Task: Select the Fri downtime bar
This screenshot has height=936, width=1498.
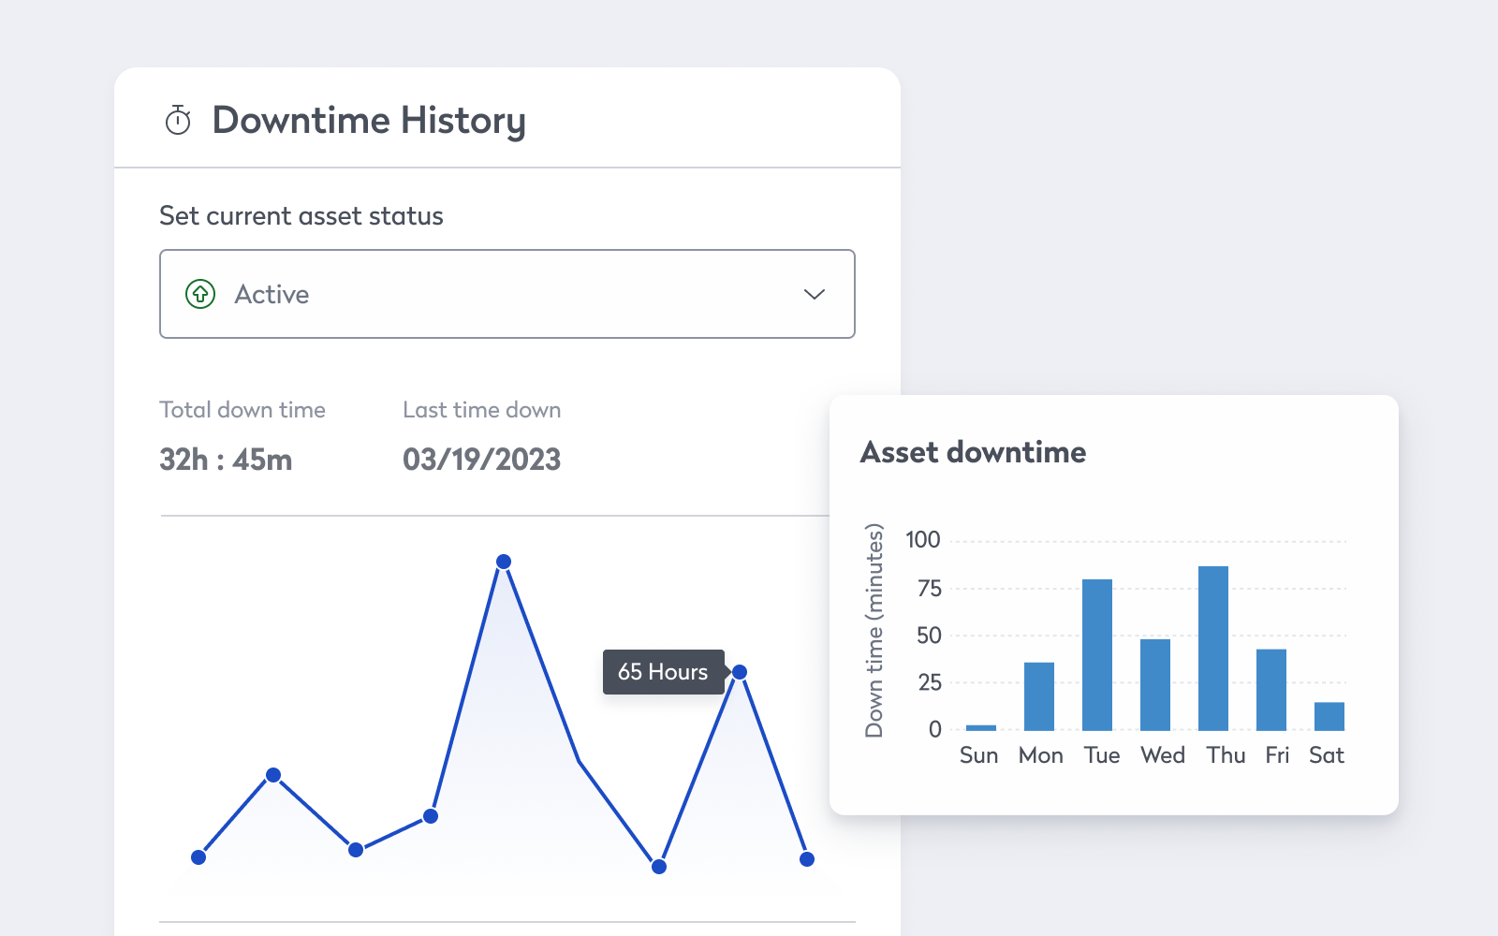Action: 1271,690
